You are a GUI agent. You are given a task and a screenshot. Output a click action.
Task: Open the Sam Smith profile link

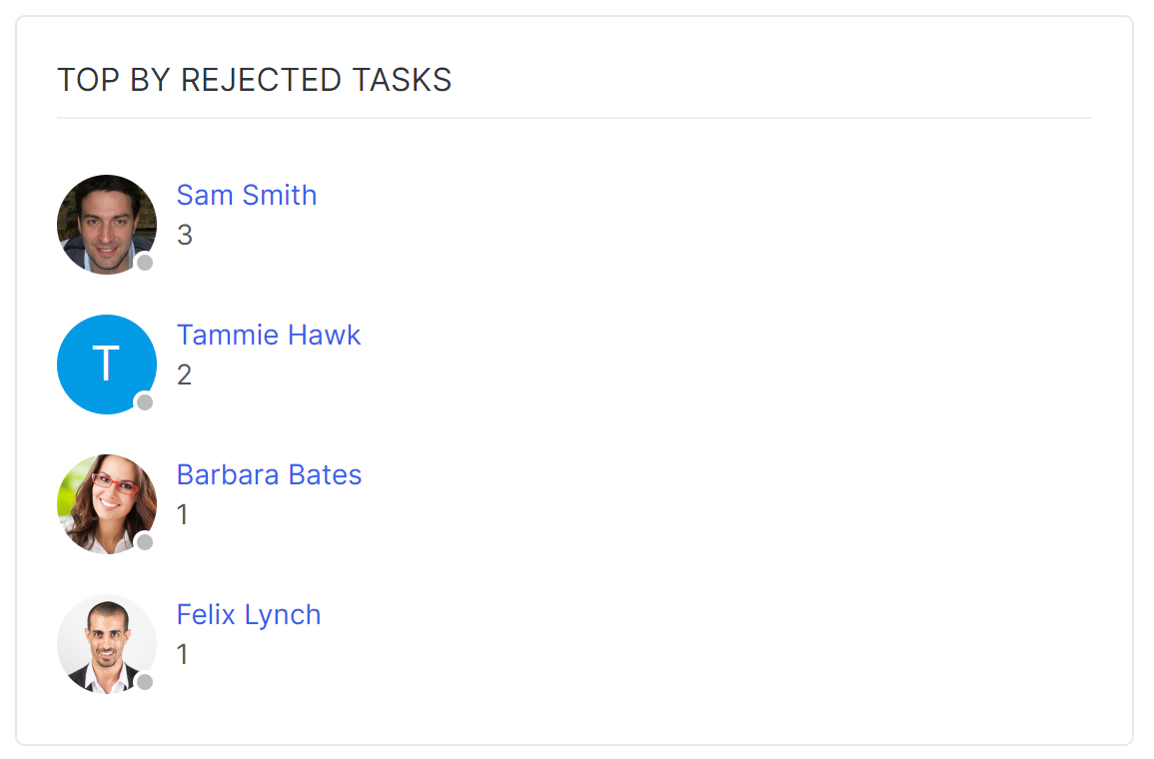247,195
